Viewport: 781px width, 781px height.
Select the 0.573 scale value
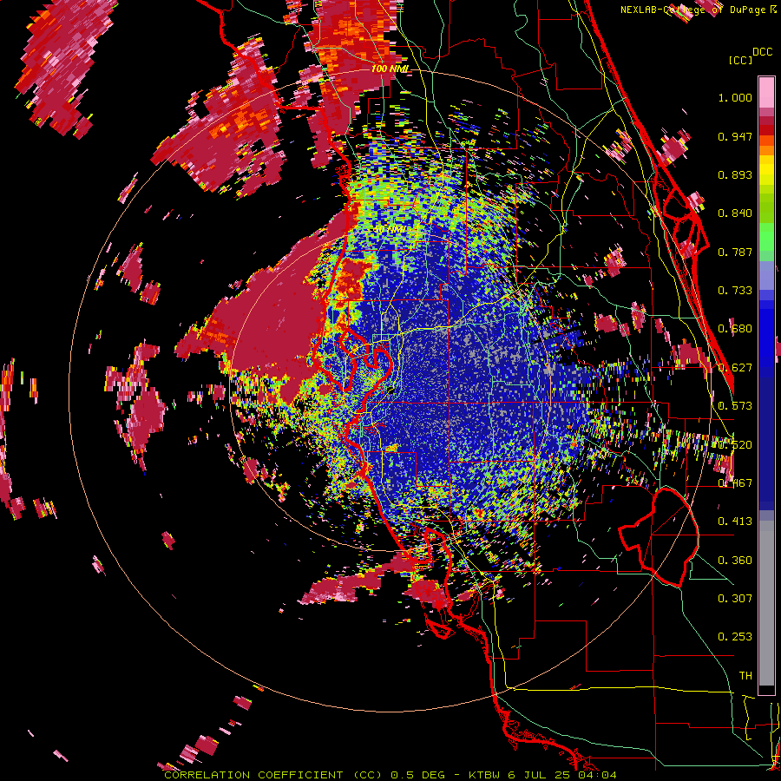[x=735, y=406]
